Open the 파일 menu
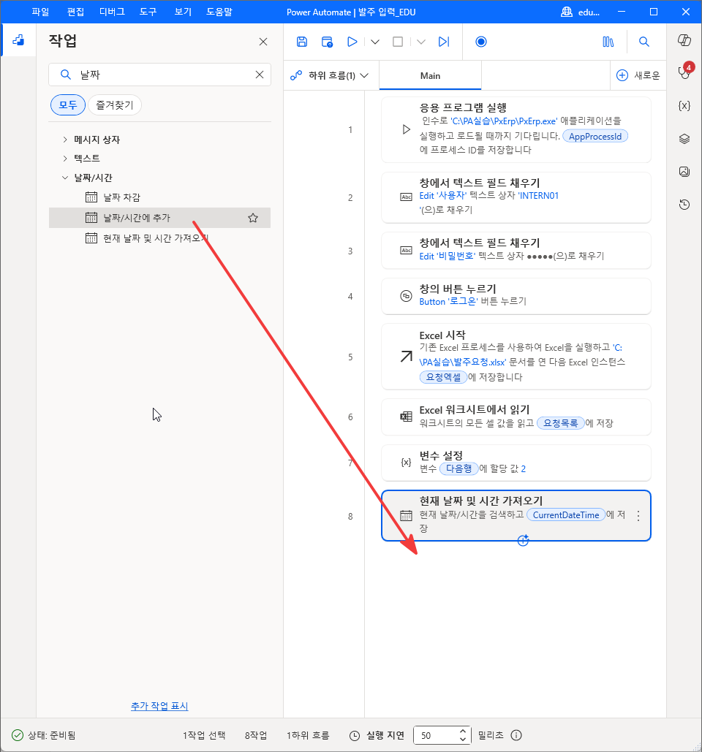 (x=41, y=12)
